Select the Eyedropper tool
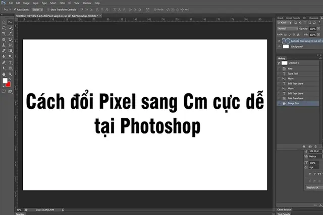This screenshot has width=323, height=215. [x=10, y=33]
